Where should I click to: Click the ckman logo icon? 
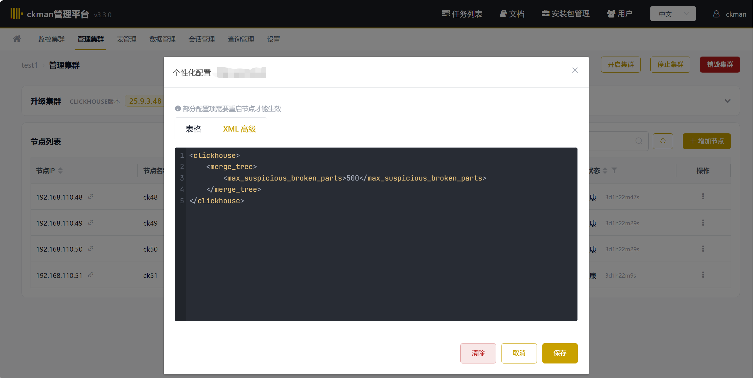(x=16, y=14)
